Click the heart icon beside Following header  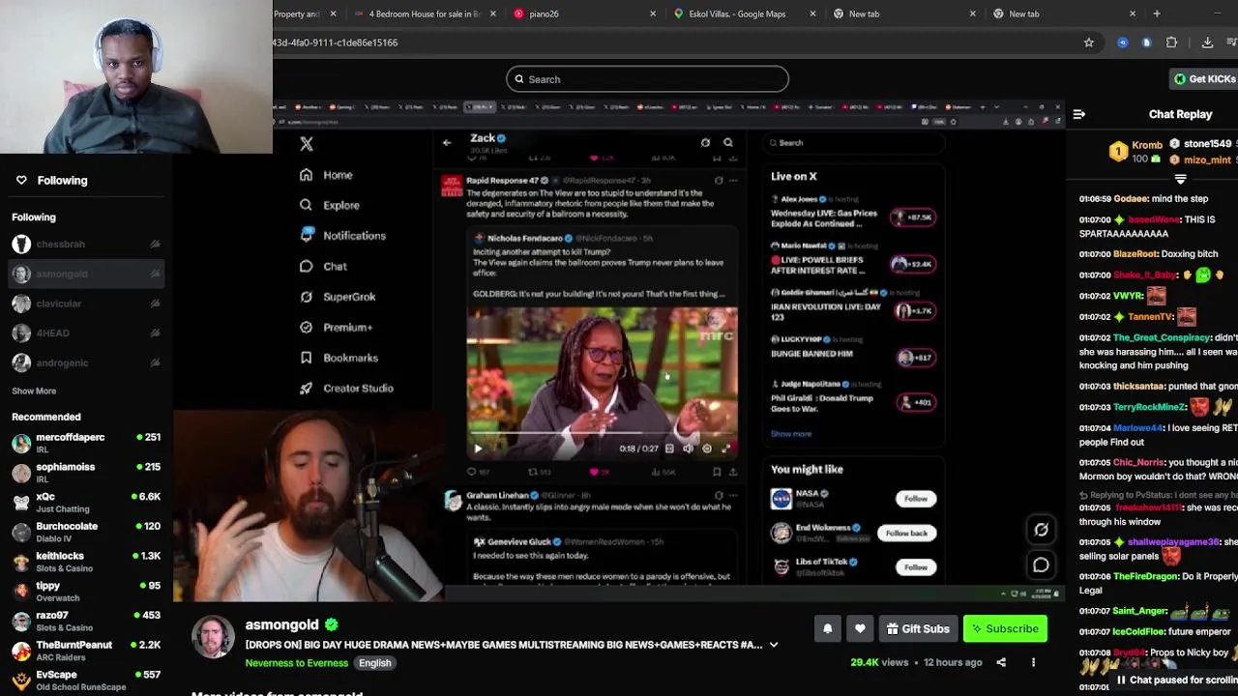(21, 180)
